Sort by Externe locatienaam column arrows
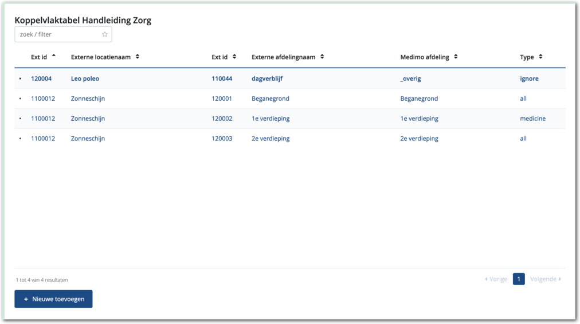This screenshot has width=580, height=324. point(138,57)
